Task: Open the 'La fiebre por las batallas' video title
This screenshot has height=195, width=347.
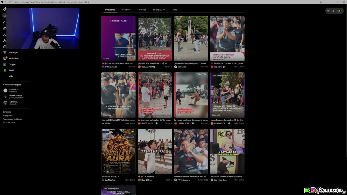Action: [155, 120]
